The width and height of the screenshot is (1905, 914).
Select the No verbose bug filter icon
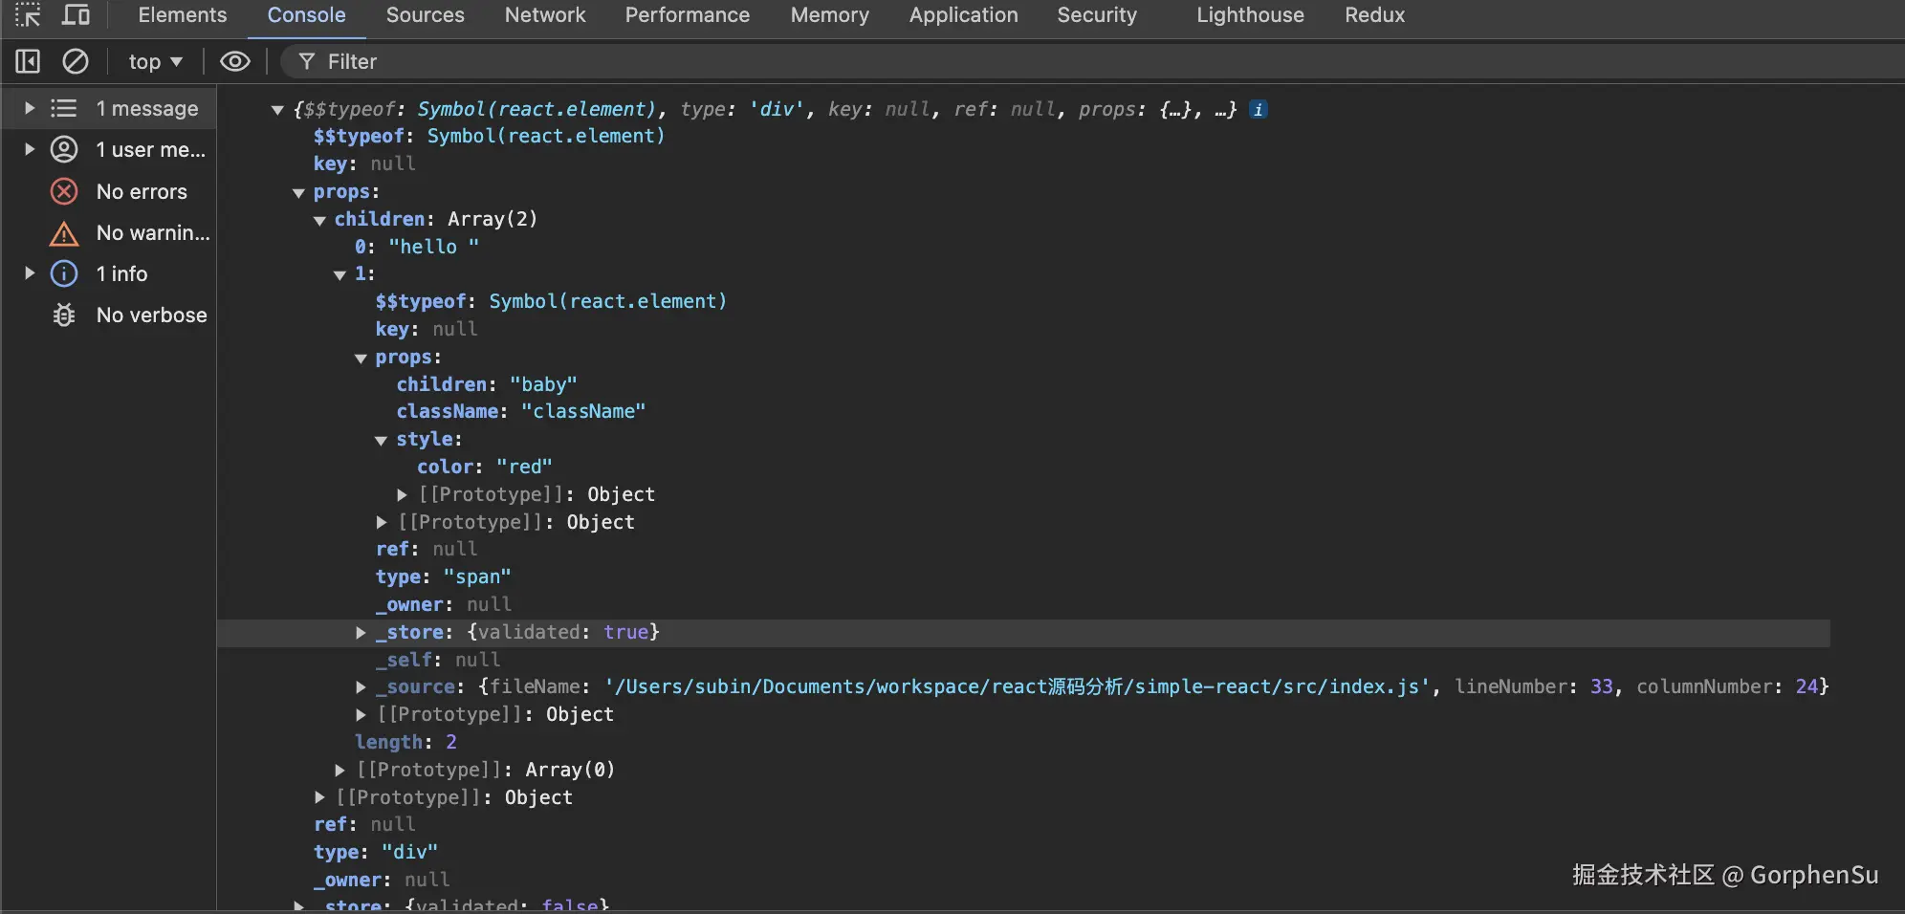tap(63, 315)
